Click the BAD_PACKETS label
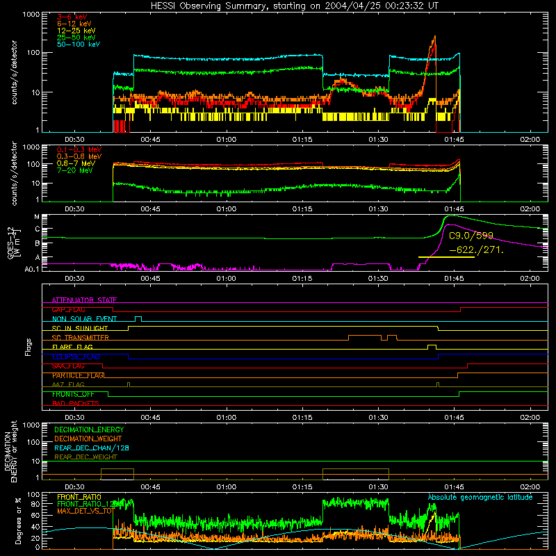Image resolution: width=556 pixels, height=556 pixels. click(x=76, y=403)
